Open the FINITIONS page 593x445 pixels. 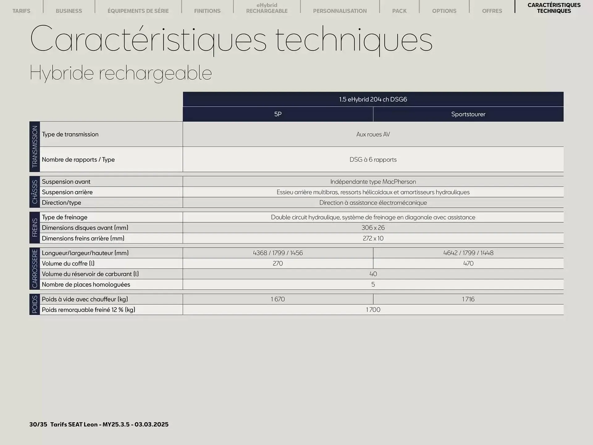click(x=207, y=11)
